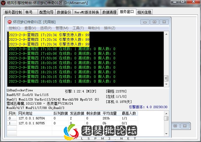Open the 服务器控制 tab
The height and width of the screenshot is (142, 201).
13,12
